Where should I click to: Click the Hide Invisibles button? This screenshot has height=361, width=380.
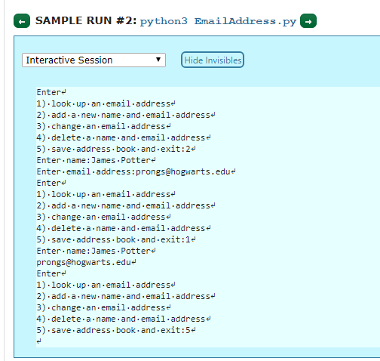[x=213, y=60]
